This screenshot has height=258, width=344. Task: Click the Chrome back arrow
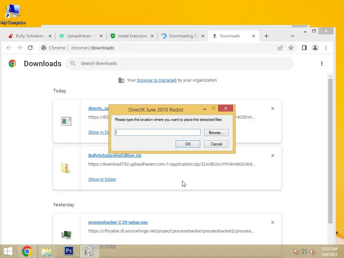tap(9, 48)
